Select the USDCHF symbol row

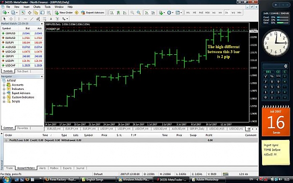point(22,66)
